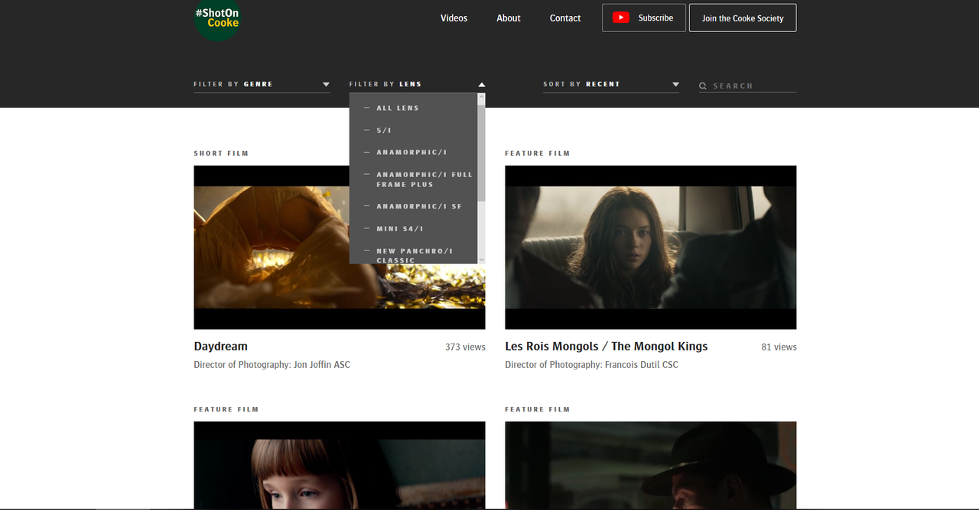Click the magnifying glass search icon
The width and height of the screenshot is (979, 510).
(x=703, y=86)
